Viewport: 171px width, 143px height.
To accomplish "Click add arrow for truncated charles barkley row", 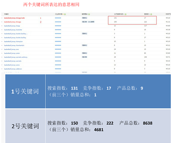I will [2, 34].
